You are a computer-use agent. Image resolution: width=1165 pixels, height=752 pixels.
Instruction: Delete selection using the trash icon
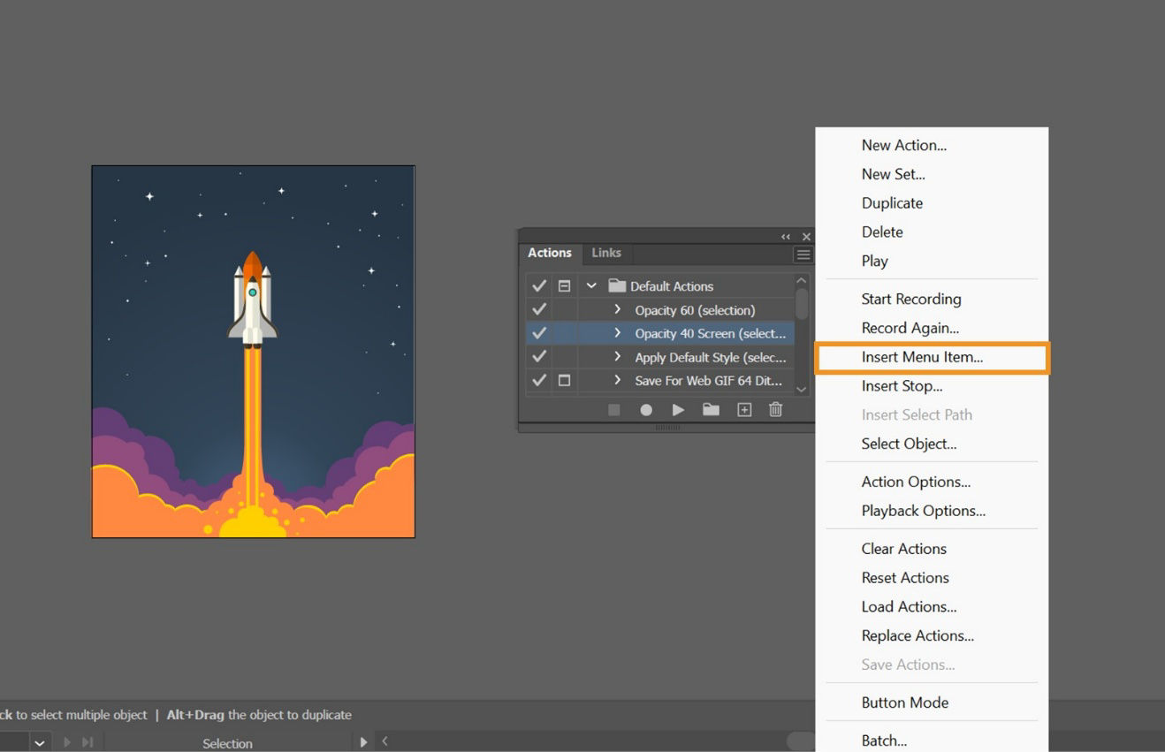pos(775,409)
